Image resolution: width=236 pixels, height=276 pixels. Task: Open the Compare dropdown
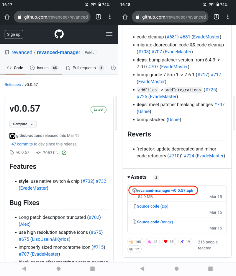point(23,124)
